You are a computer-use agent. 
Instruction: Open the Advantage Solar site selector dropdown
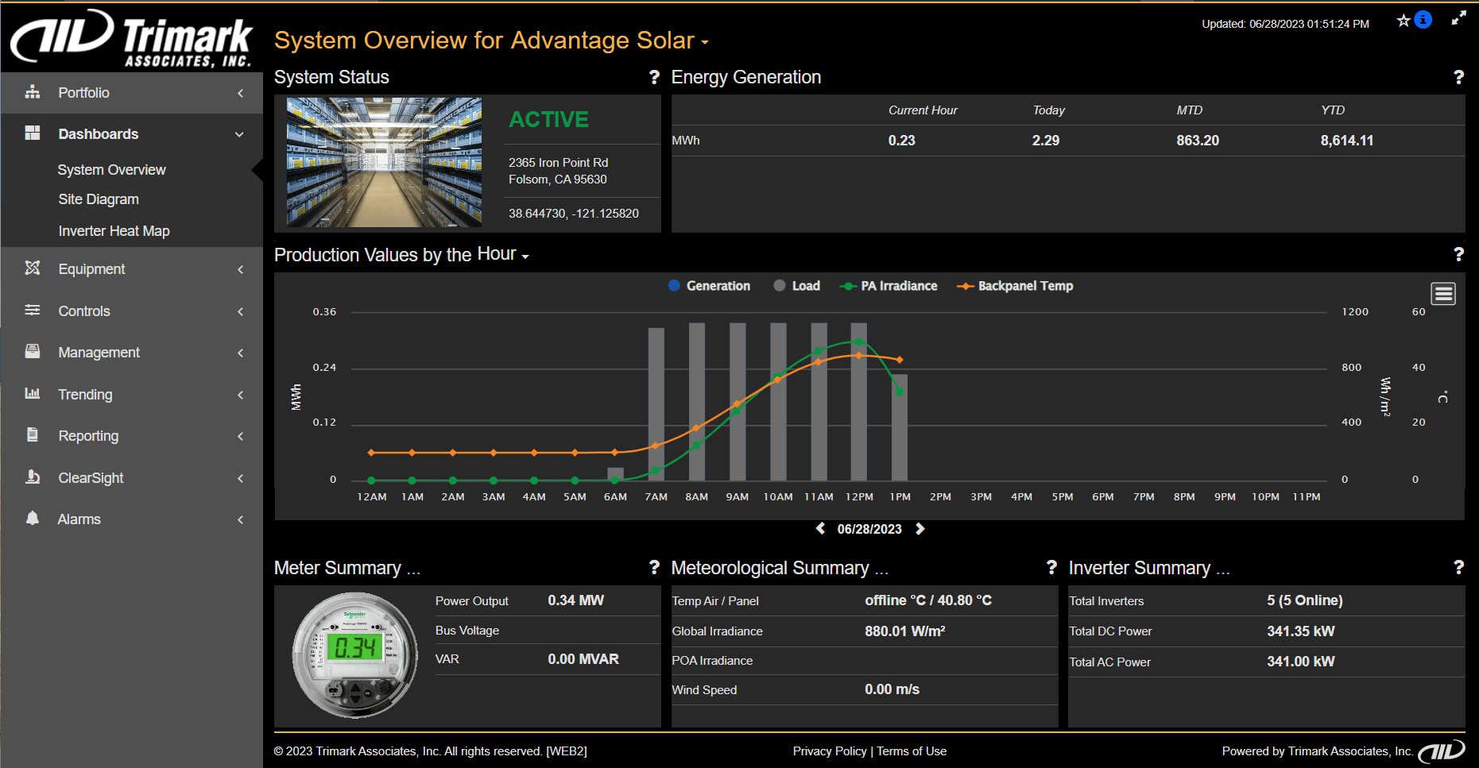[x=704, y=41]
